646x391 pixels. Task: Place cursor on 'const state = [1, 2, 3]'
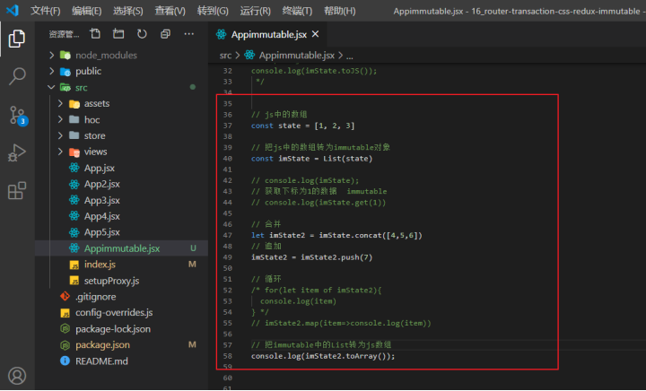[x=303, y=126]
